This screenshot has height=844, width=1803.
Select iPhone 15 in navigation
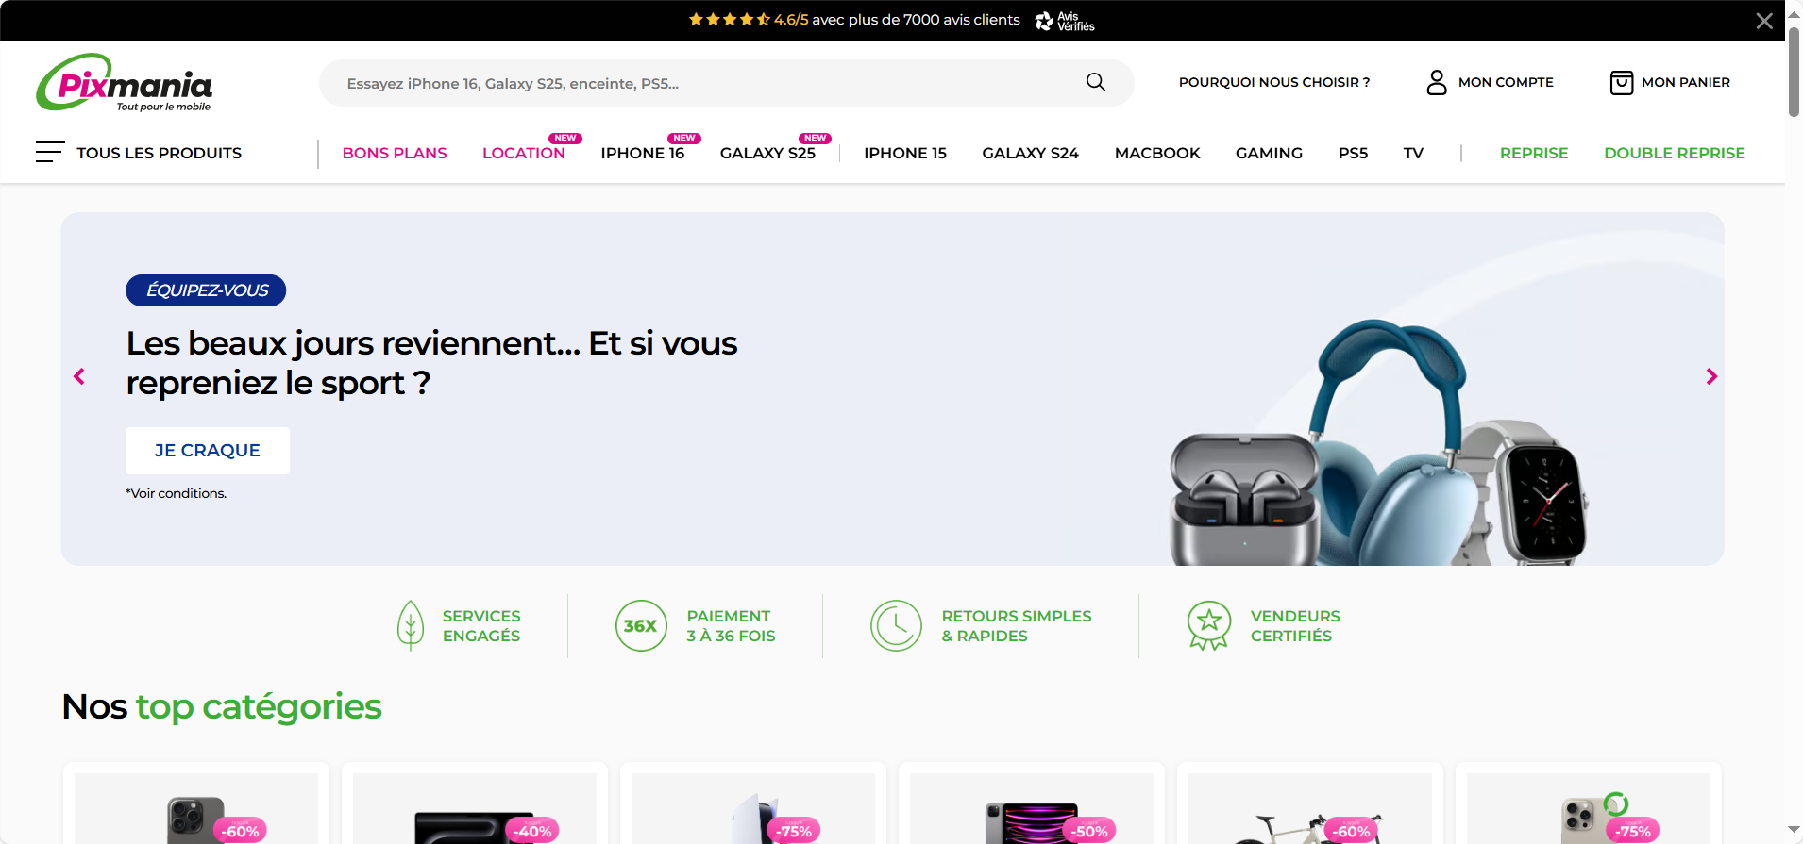[x=905, y=153]
